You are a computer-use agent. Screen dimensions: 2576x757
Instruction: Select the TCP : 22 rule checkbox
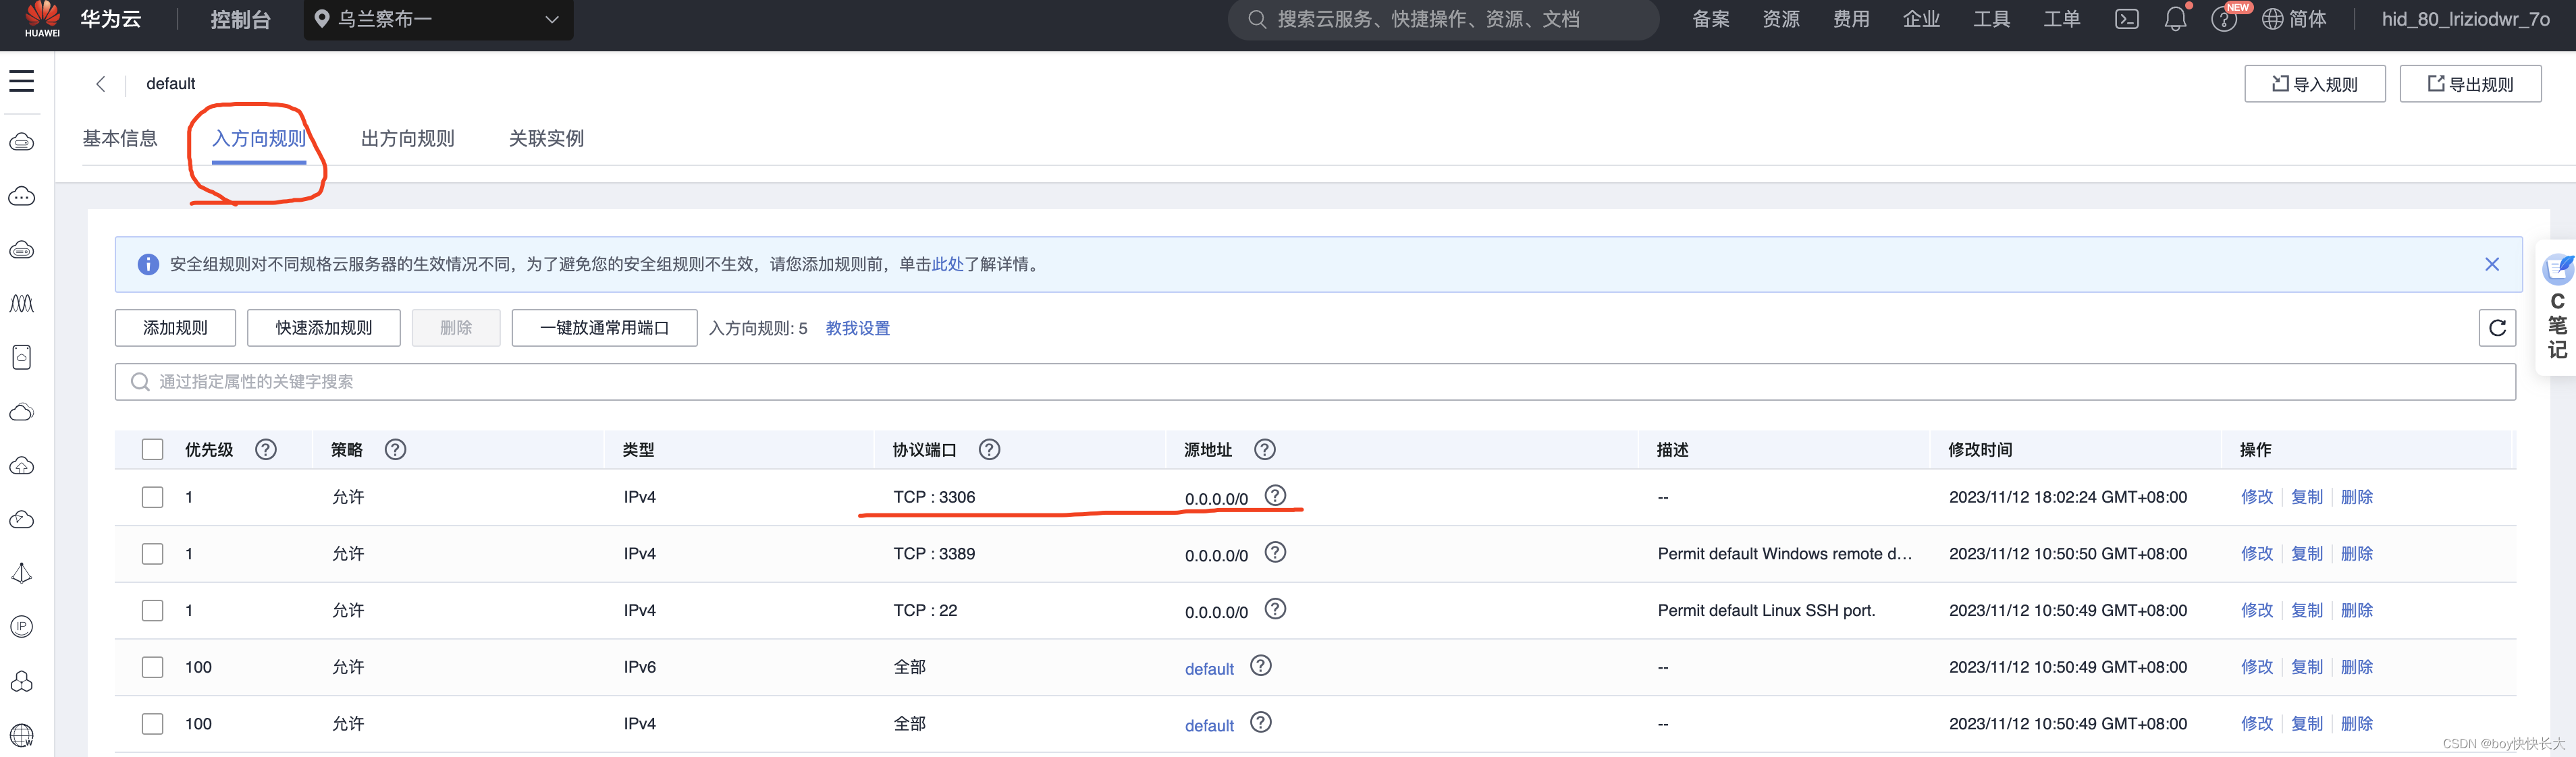[x=152, y=611]
